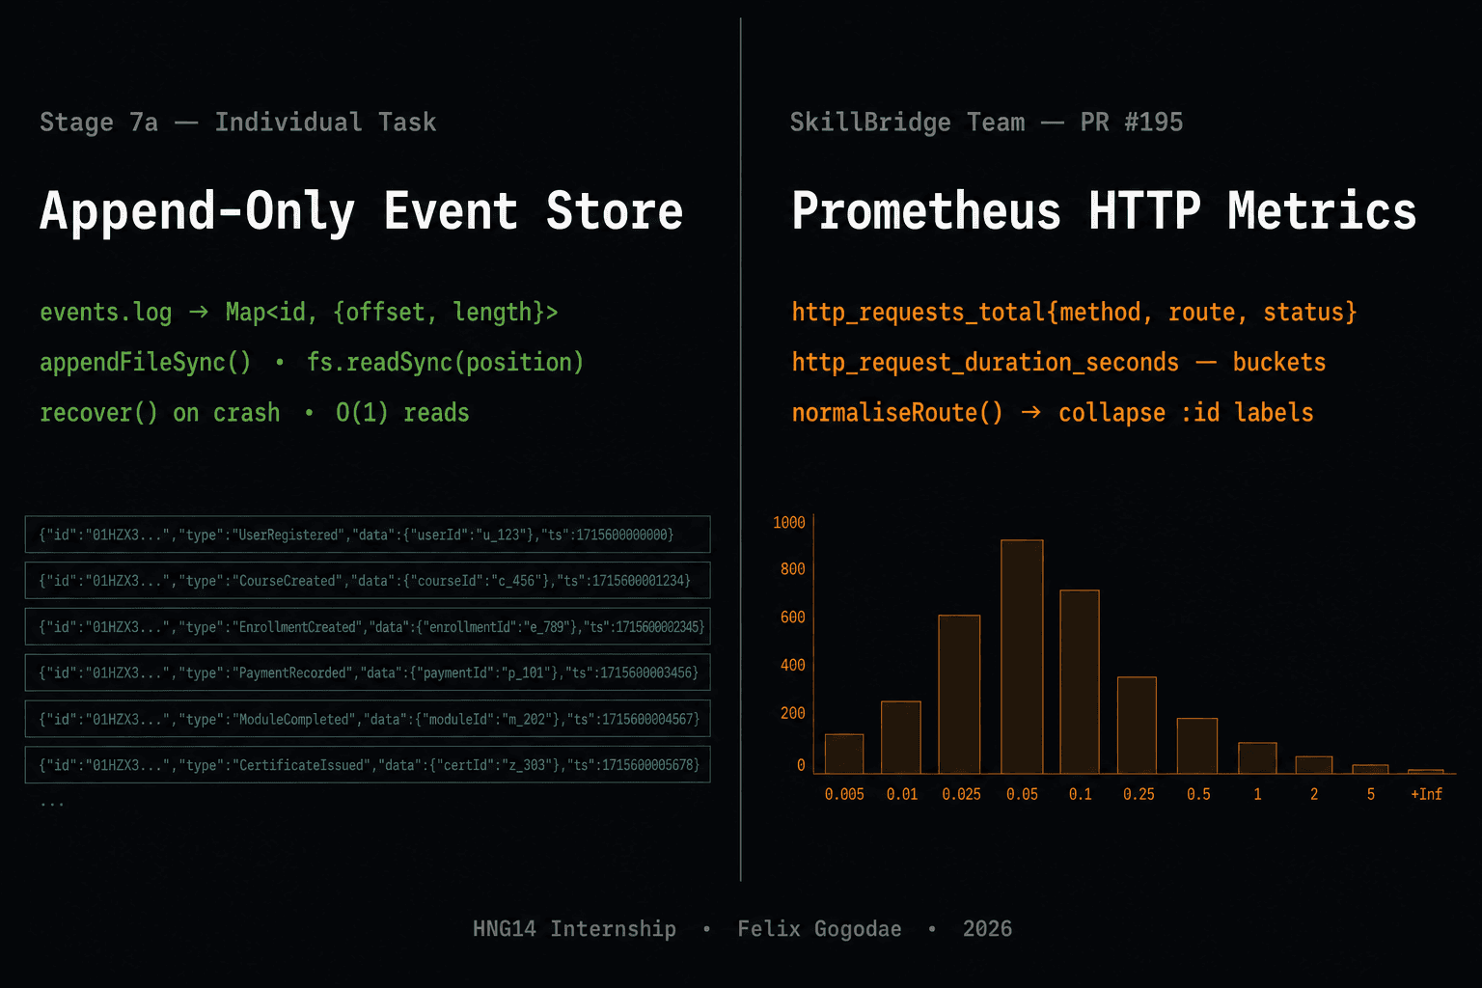Click the 'SkillBridge Team — PR #195' subtitle
The width and height of the screenshot is (1482, 988).
coord(986,123)
